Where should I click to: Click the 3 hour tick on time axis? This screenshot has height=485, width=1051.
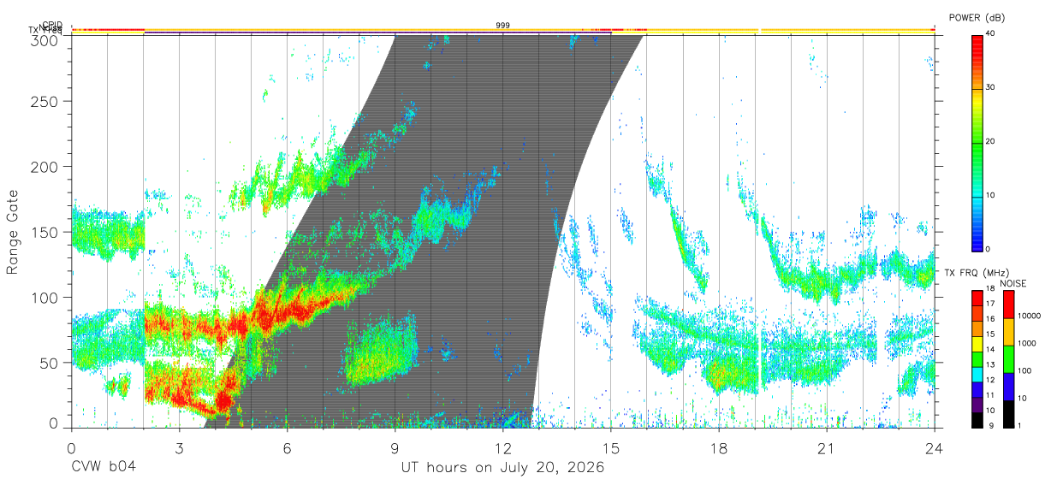[179, 449]
